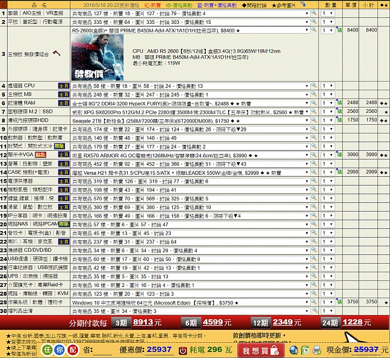The image size is (390, 358).
Task: Click the 全頁 badge in 顯示卡VGA row
Action: click(x=64, y=155)
